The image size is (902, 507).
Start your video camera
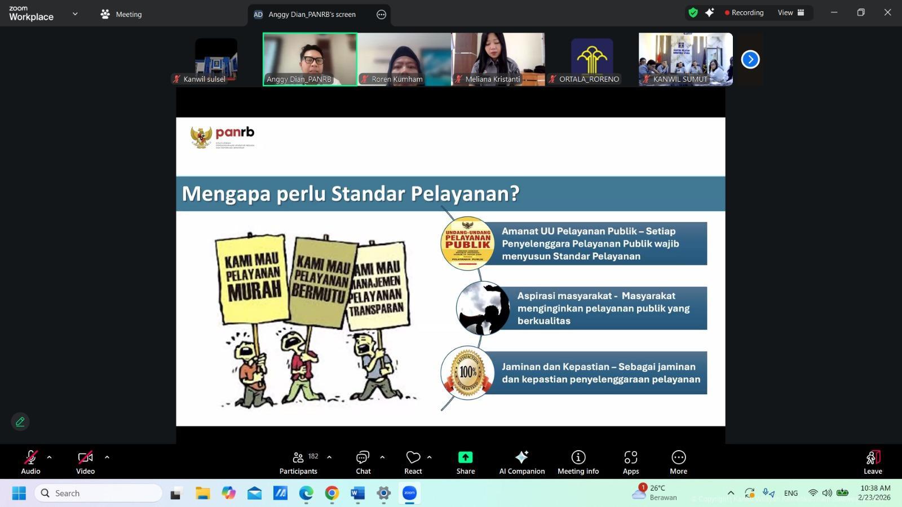(85, 457)
